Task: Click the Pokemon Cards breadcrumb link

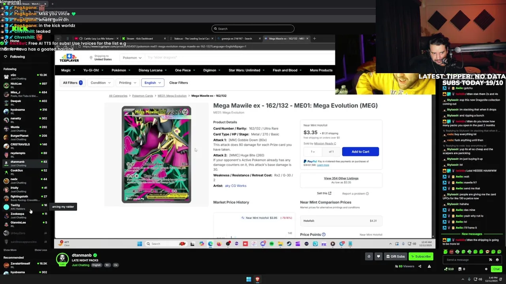Action: [x=142, y=96]
